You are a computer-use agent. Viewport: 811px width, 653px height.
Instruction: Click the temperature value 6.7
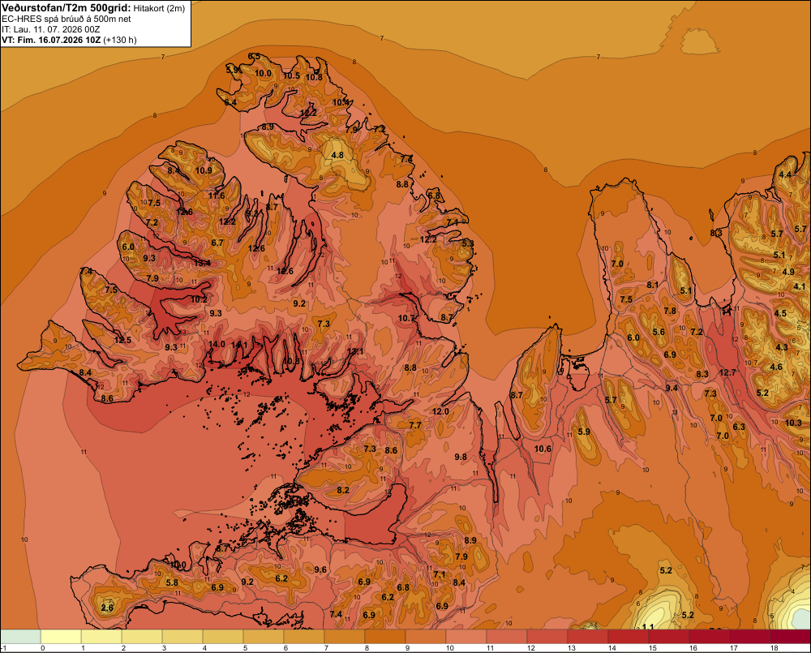click(217, 243)
